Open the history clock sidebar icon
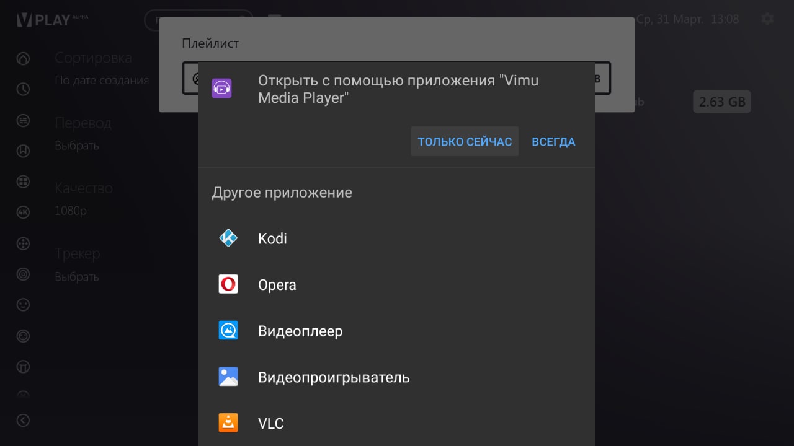 point(23,89)
